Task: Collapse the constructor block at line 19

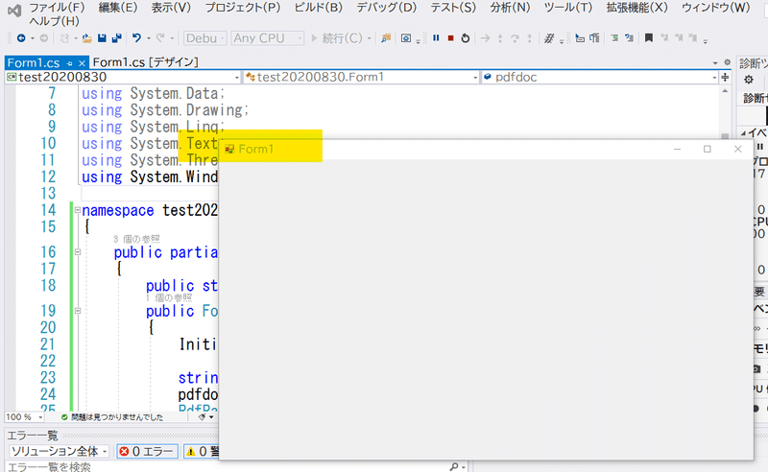Action: [78, 311]
